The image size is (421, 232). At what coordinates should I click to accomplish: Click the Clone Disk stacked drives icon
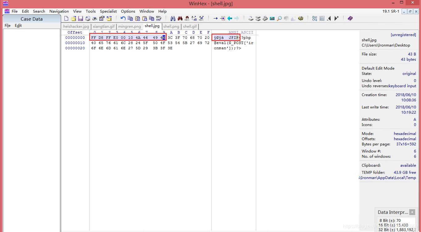(x=258, y=18)
